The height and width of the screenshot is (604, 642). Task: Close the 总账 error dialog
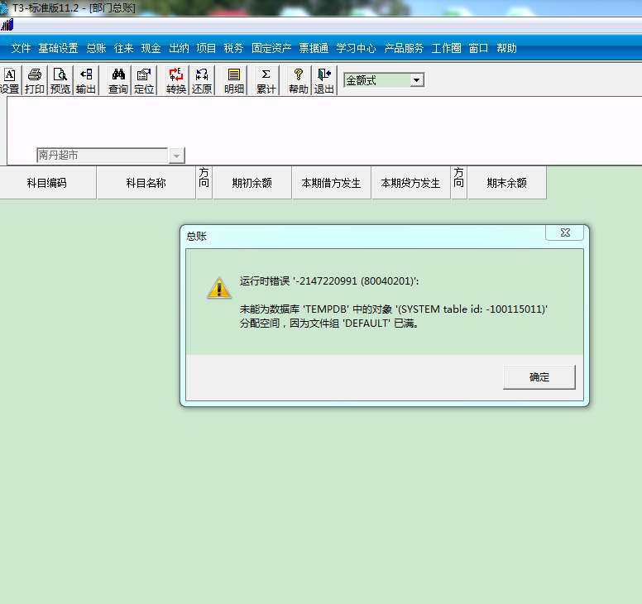[x=565, y=232]
